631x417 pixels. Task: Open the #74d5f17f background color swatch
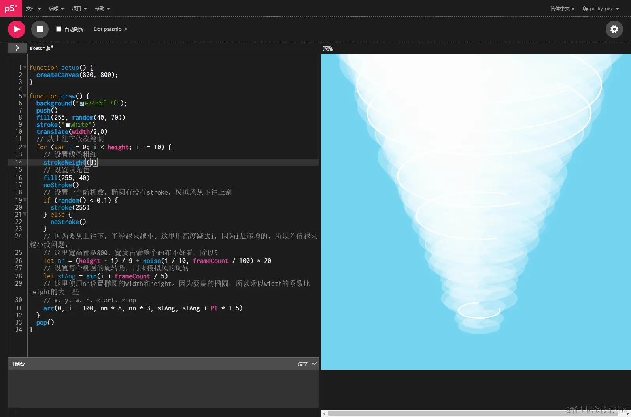point(82,103)
